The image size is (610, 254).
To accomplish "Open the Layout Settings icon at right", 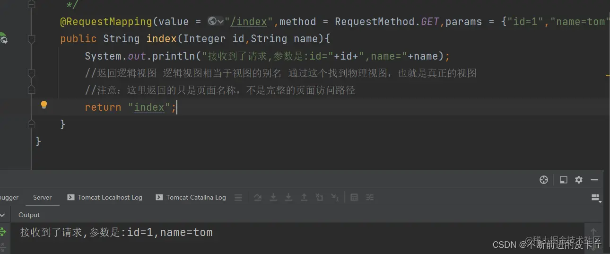I will coord(597,198).
